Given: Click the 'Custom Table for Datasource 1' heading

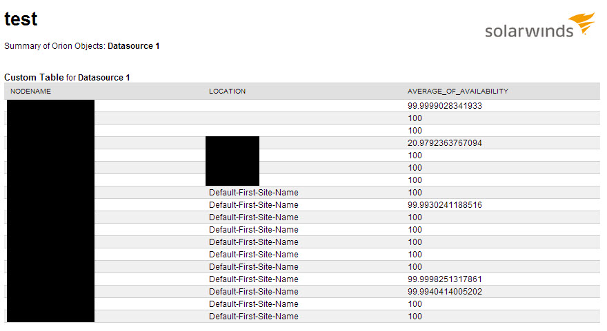Looking at the screenshot, I should click(x=67, y=77).
